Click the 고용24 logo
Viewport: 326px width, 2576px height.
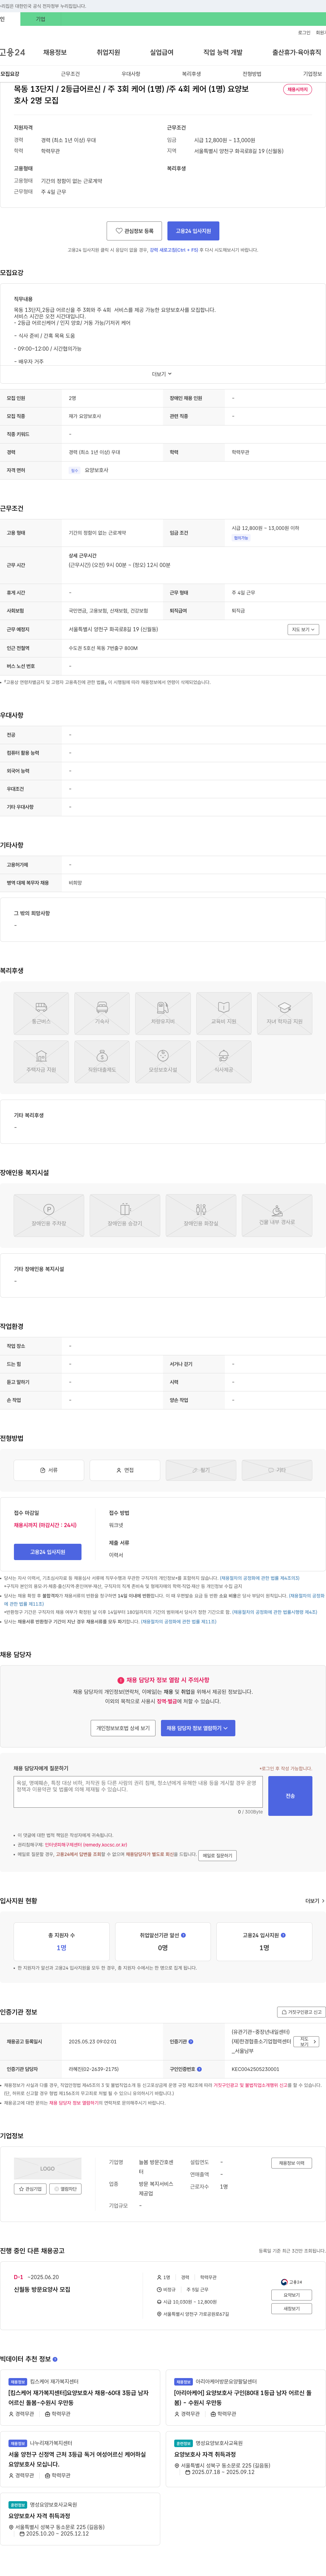pos(13,52)
